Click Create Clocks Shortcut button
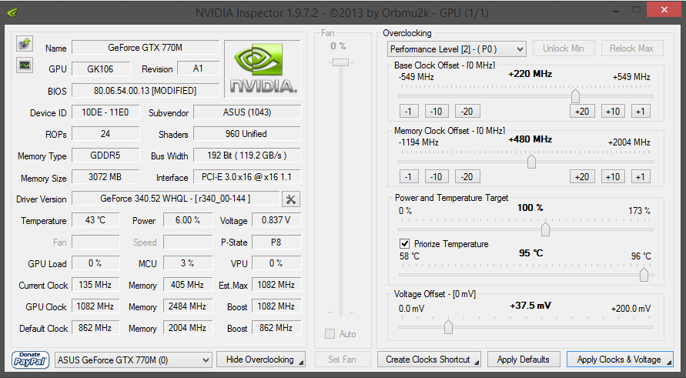 coord(429,360)
